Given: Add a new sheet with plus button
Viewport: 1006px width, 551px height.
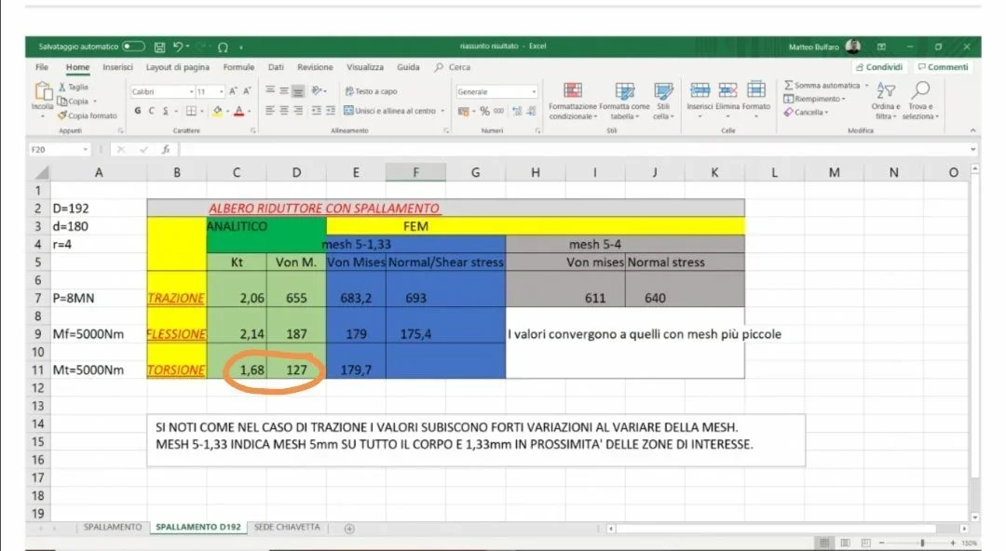Looking at the screenshot, I should click(349, 529).
